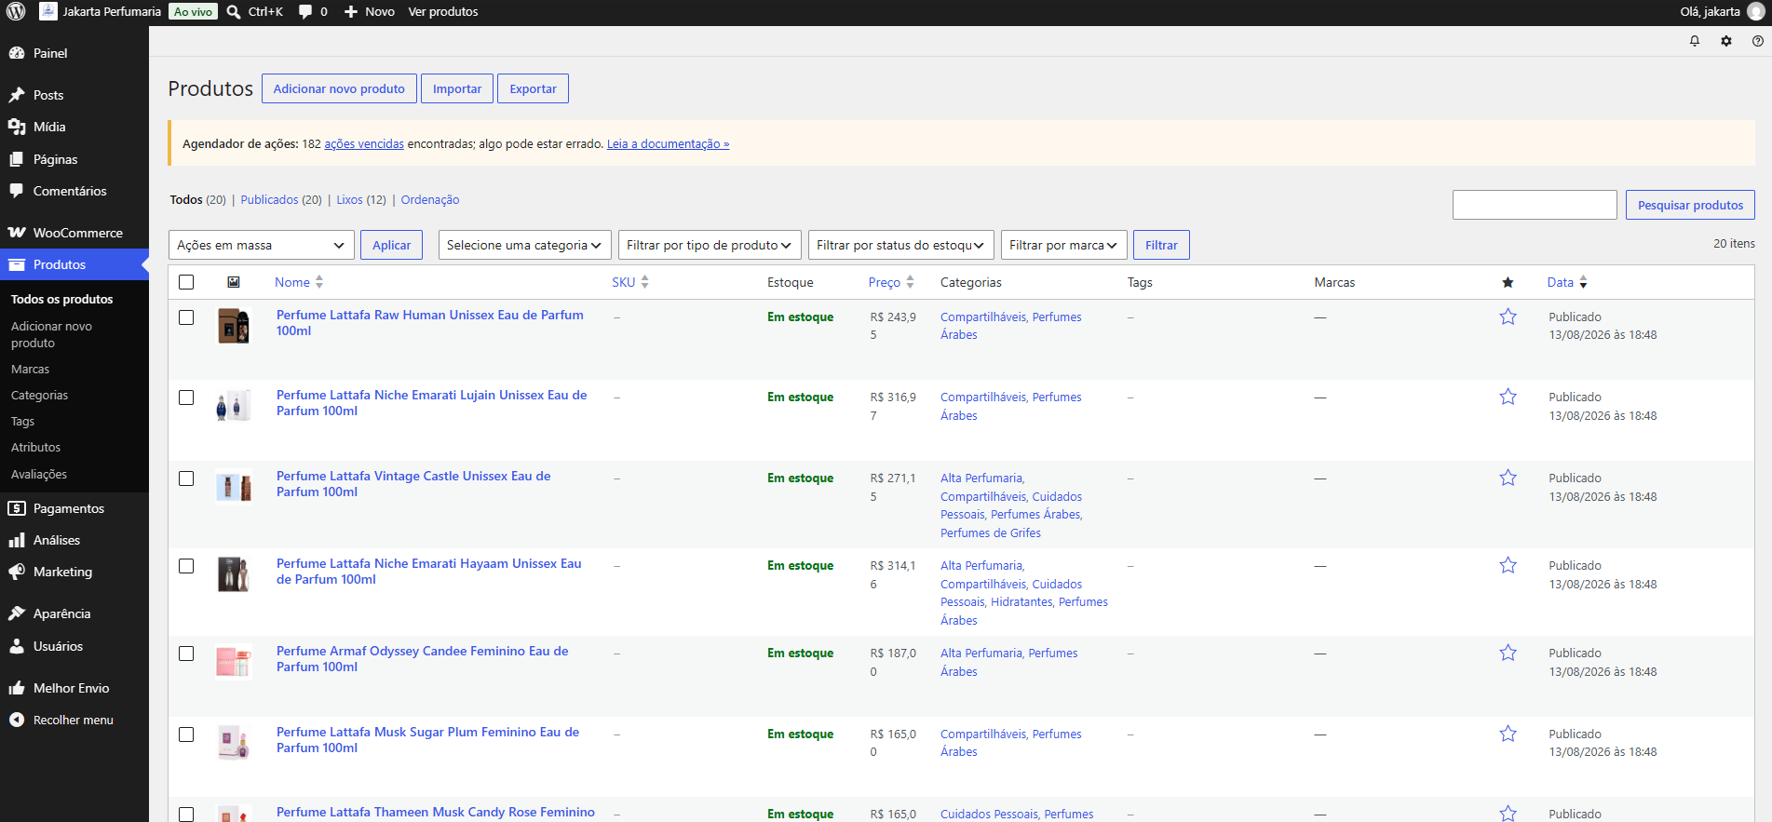Viewport: 1772px width, 822px height.
Task: Open the Armaf Odyssey Candee product thumbnail
Action: (234, 662)
